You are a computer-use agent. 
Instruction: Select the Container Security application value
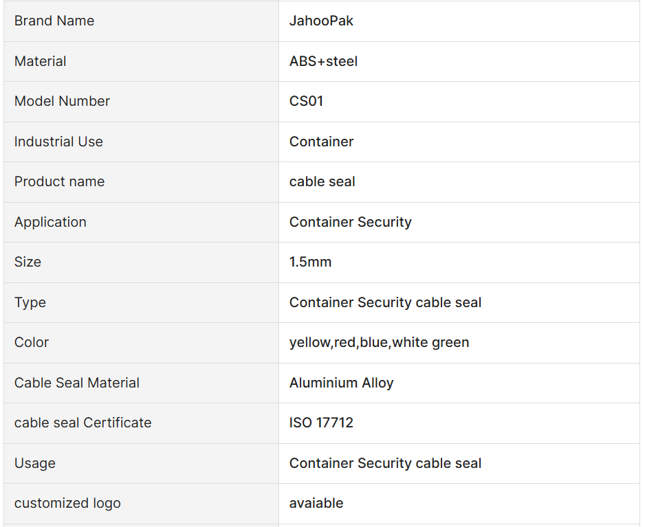point(350,222)
